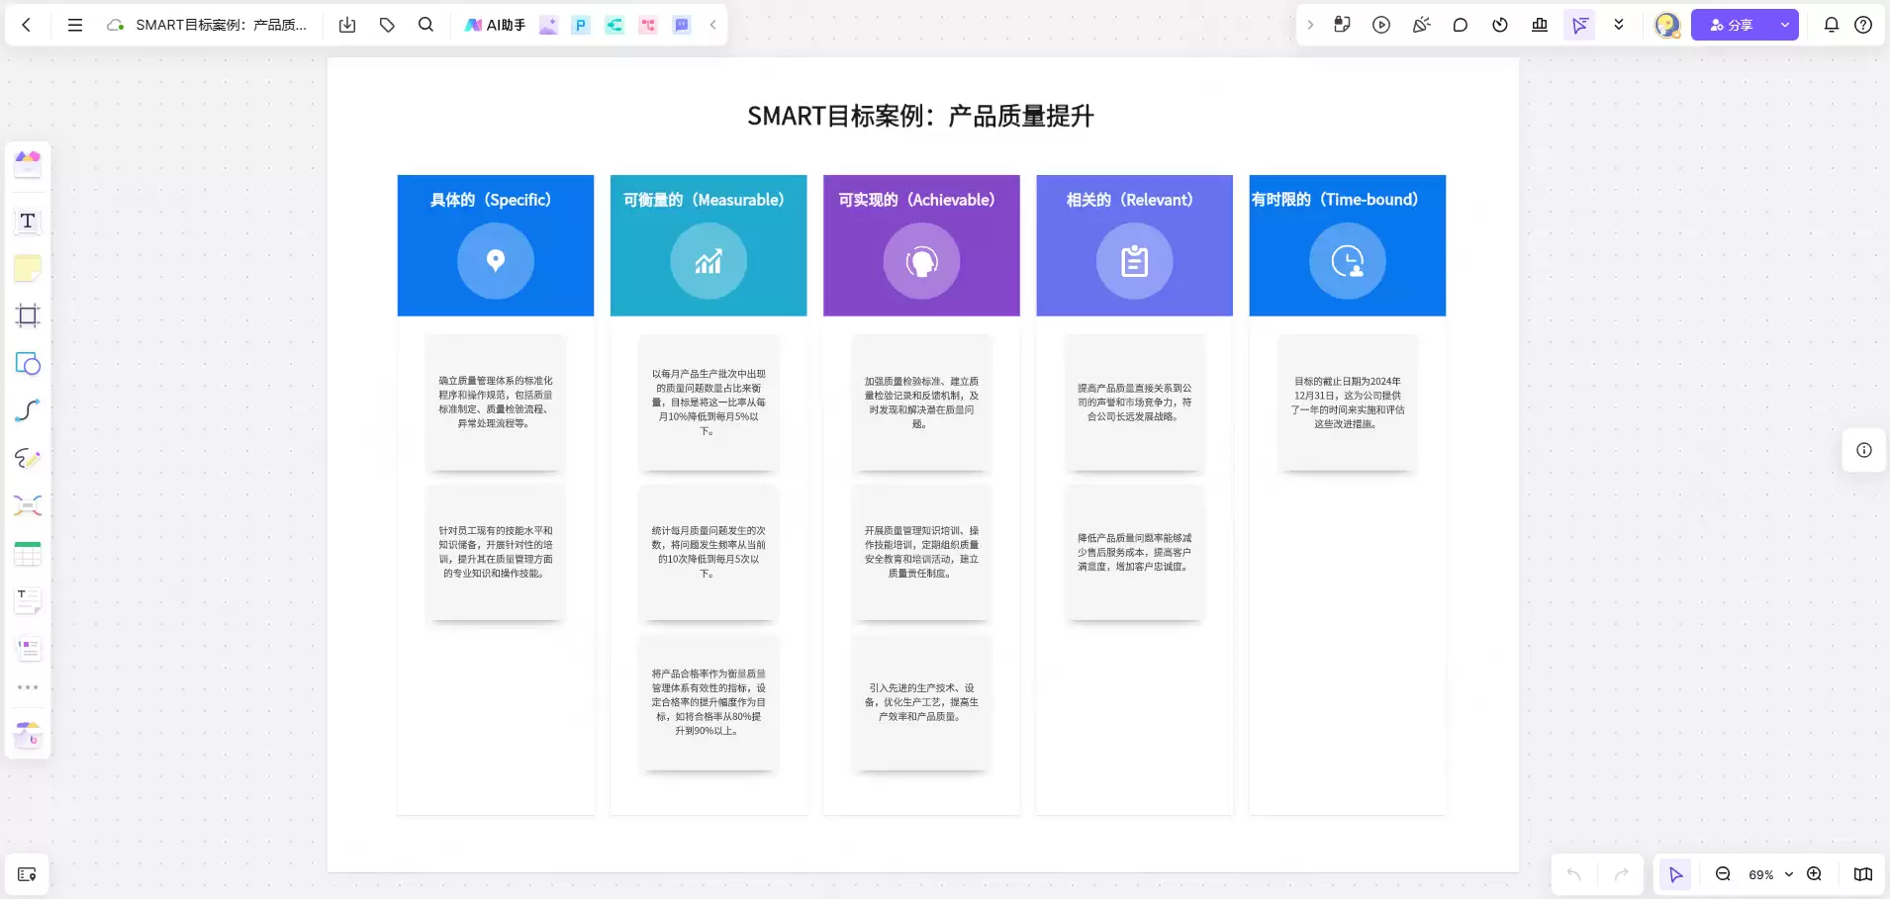This screenshot has width=1890, height=899.
Task: Toggle the info panel on right edge
Action: pos(1864,450)
